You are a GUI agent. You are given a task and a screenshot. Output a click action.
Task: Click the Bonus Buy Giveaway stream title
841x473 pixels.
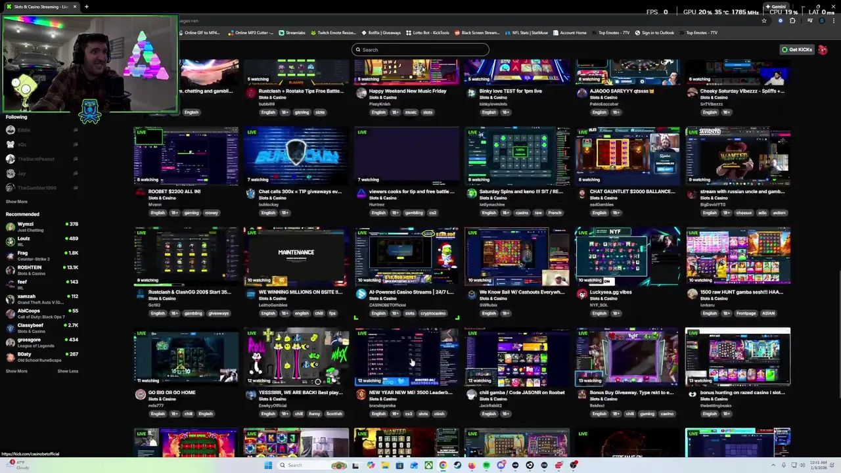coord(631,393)
